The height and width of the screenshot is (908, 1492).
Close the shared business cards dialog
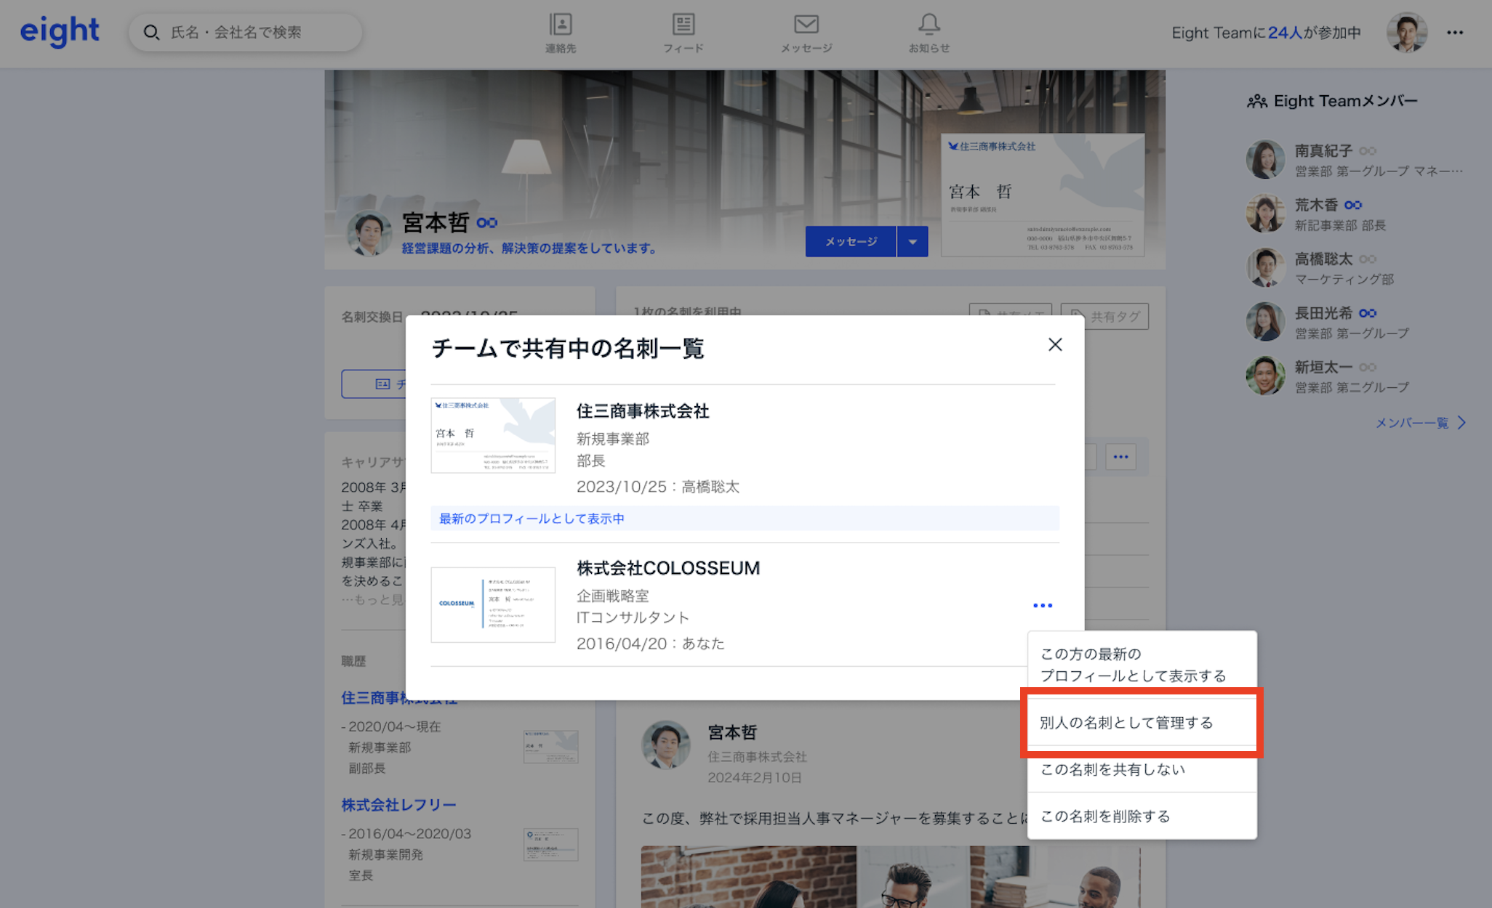(x=1055, y=345)
